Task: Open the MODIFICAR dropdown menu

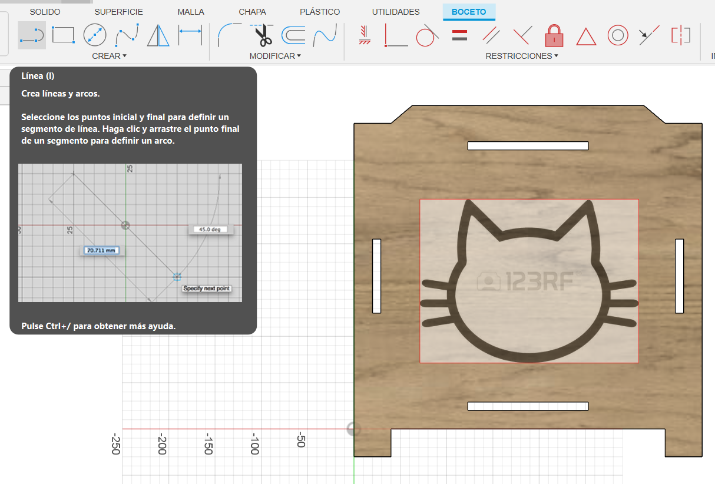Action: [275, 56]
